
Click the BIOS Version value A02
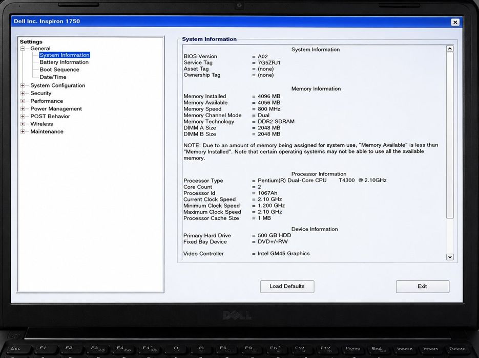point(263,56)
